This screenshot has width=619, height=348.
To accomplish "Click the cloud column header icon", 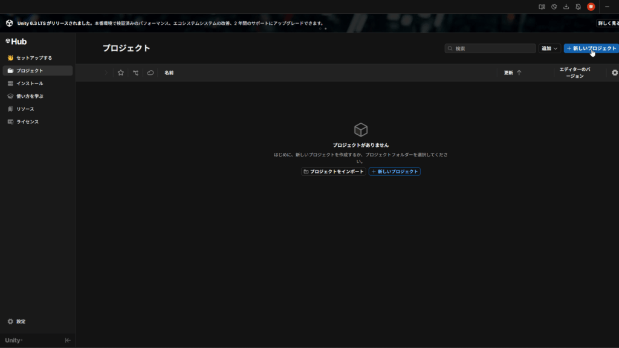I will pyautogui.click(x=151, y=72).
